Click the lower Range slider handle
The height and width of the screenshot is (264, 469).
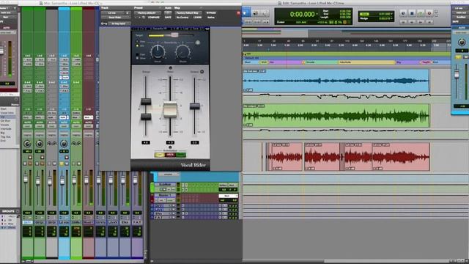point(146,117)
